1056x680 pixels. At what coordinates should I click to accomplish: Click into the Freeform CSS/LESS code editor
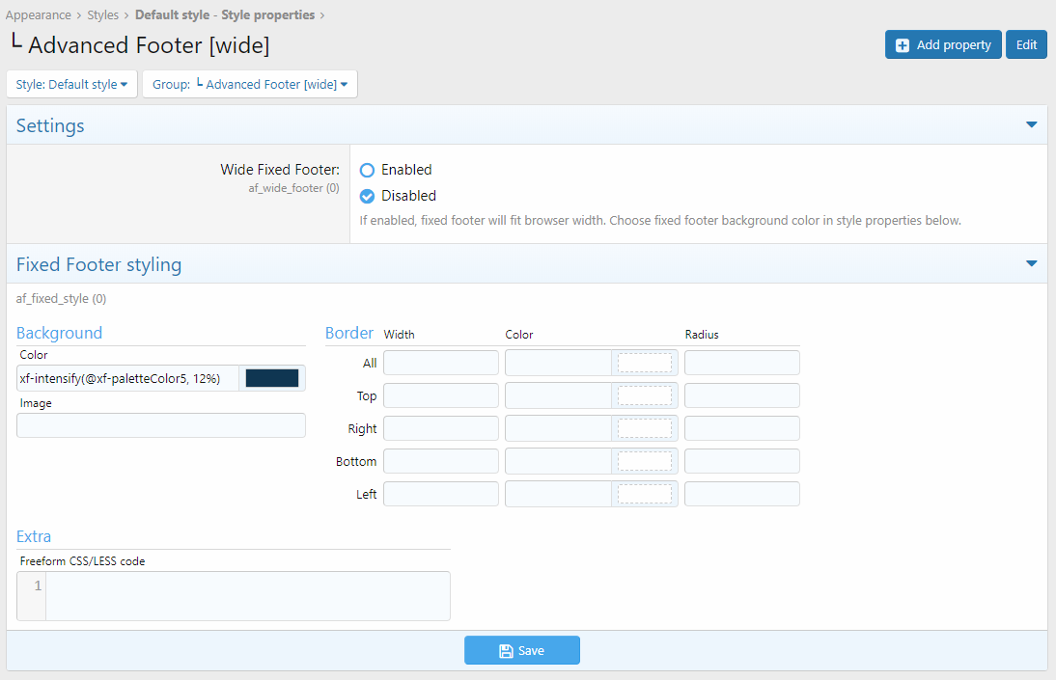tap(247, 596)
